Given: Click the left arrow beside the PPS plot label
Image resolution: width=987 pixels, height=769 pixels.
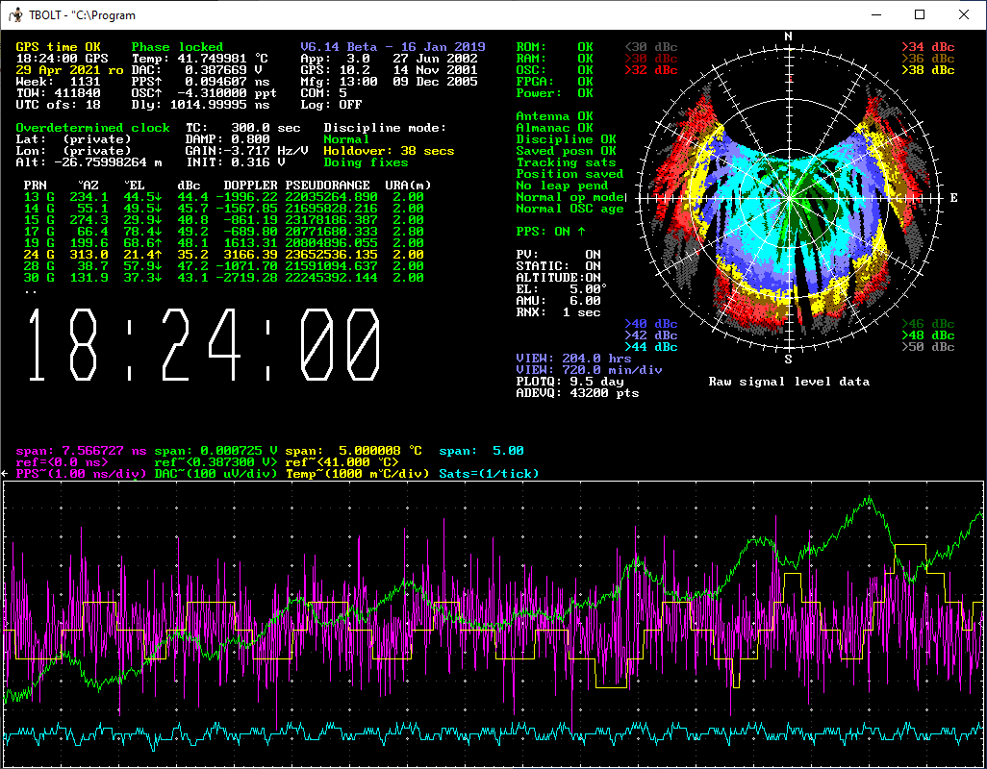Looking at the screenshot, I should (6, 474).
